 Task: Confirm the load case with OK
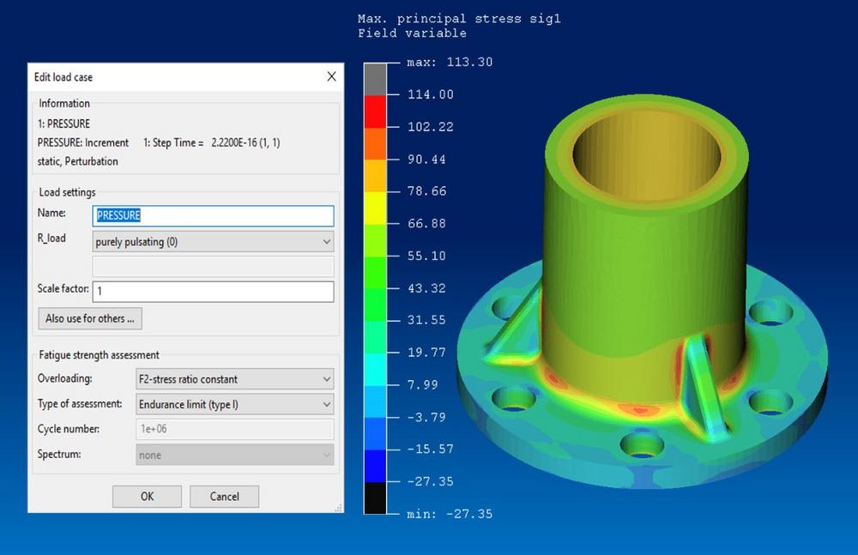click(x=147, y=497)
